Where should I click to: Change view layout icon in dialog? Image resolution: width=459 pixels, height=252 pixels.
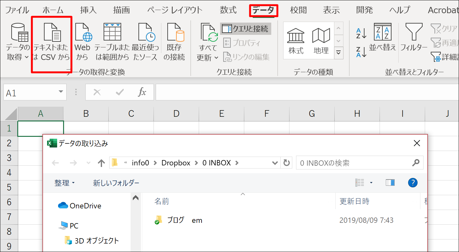click(360, 183)
